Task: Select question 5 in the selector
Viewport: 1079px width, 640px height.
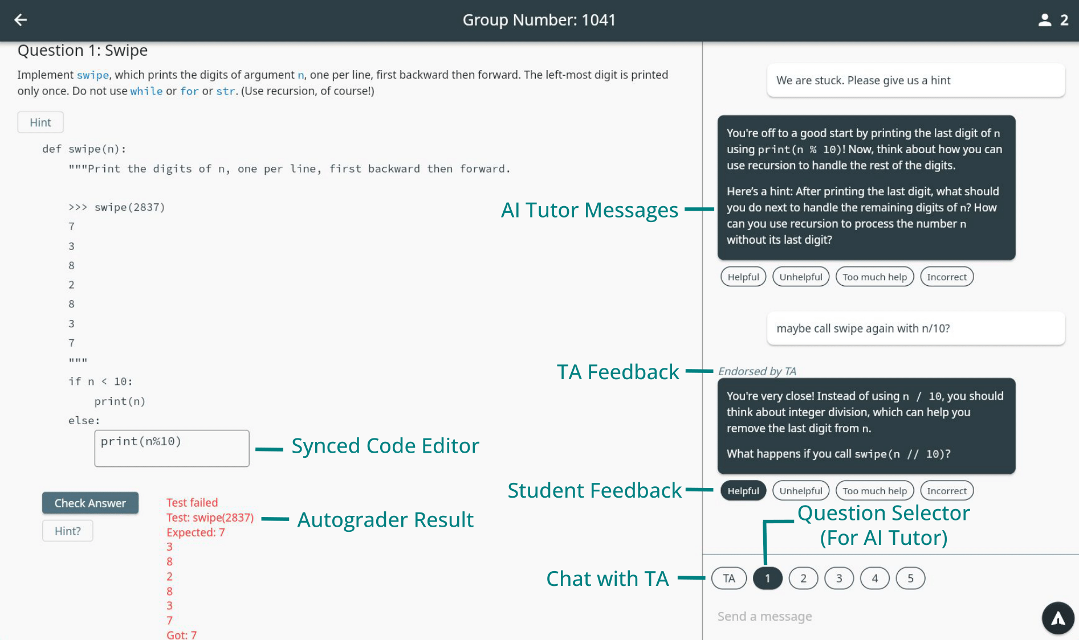Action: [x=910, y=579]
